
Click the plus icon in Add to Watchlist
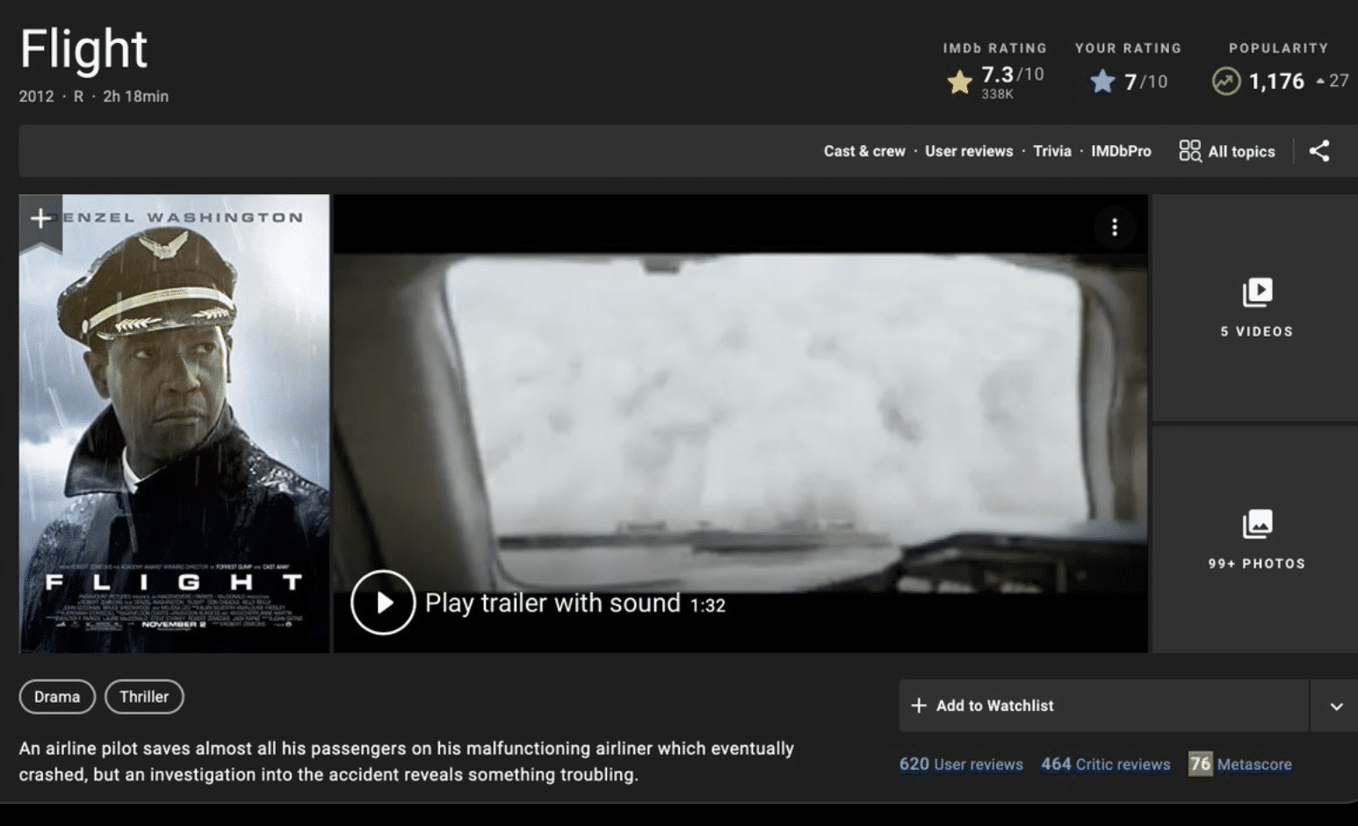(919, 706)
